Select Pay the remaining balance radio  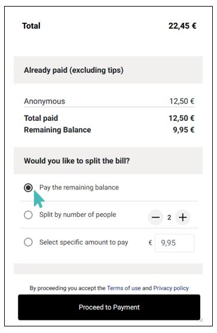tap(28, 188)
